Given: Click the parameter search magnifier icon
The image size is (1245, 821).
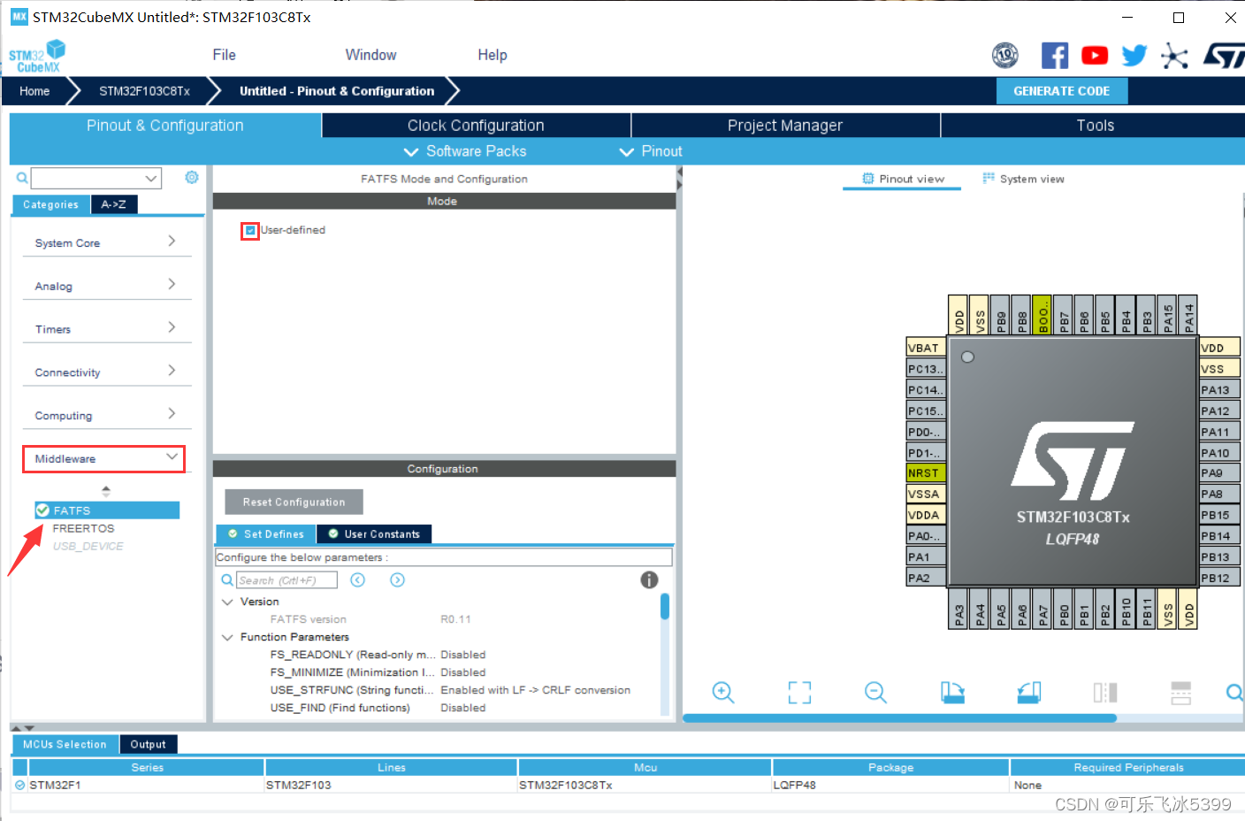Looking at the screenshot, I should click(227, 580).
